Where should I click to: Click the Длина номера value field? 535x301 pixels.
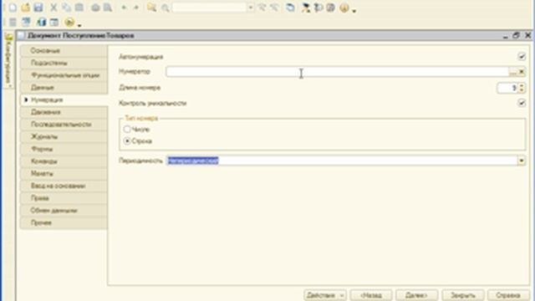point(507,88)
